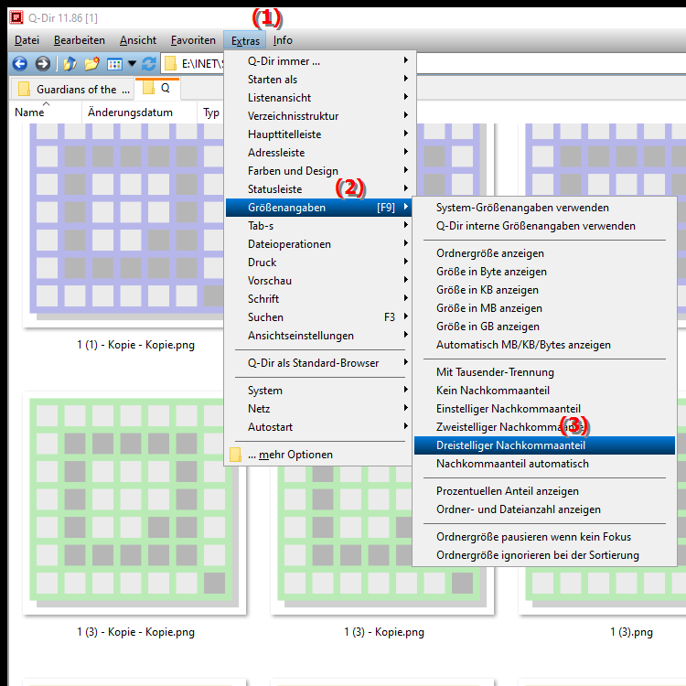Open the view mode dropdown arrow
This screenshot has width=686, height=686.
click(132, 64)
